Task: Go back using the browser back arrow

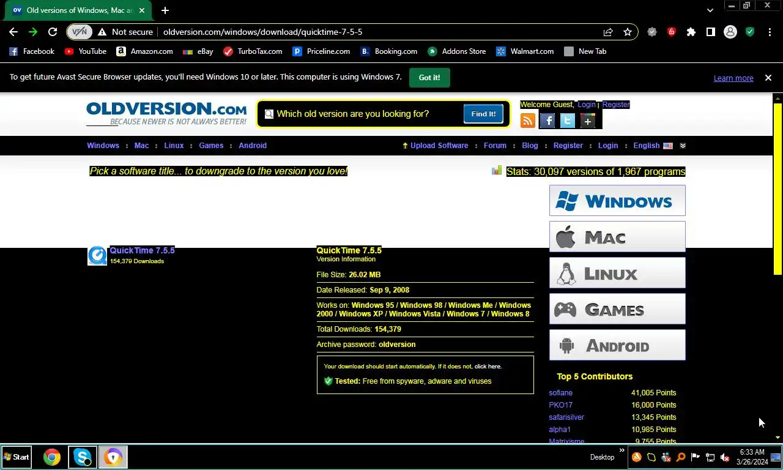Action: 13,32
